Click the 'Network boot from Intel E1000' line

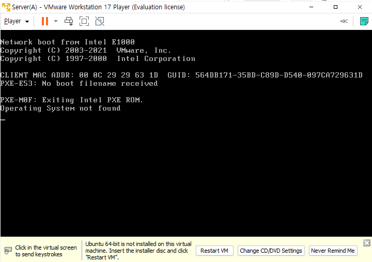68,42
